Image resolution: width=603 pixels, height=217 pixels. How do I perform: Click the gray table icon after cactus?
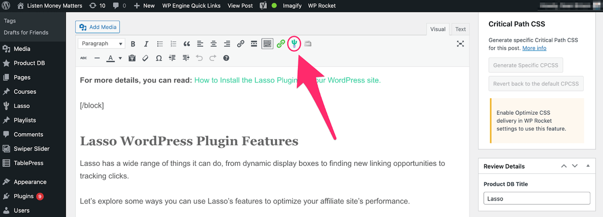click(x=308, y=44)
